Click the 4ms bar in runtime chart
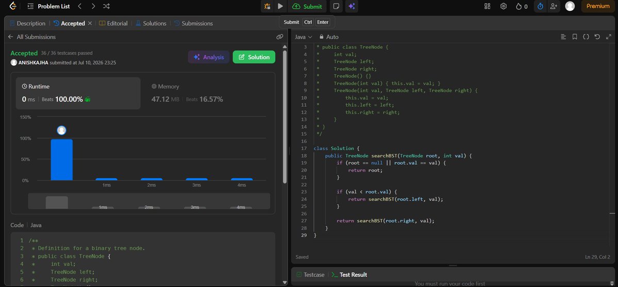618x287 pixels. point(242,180)
